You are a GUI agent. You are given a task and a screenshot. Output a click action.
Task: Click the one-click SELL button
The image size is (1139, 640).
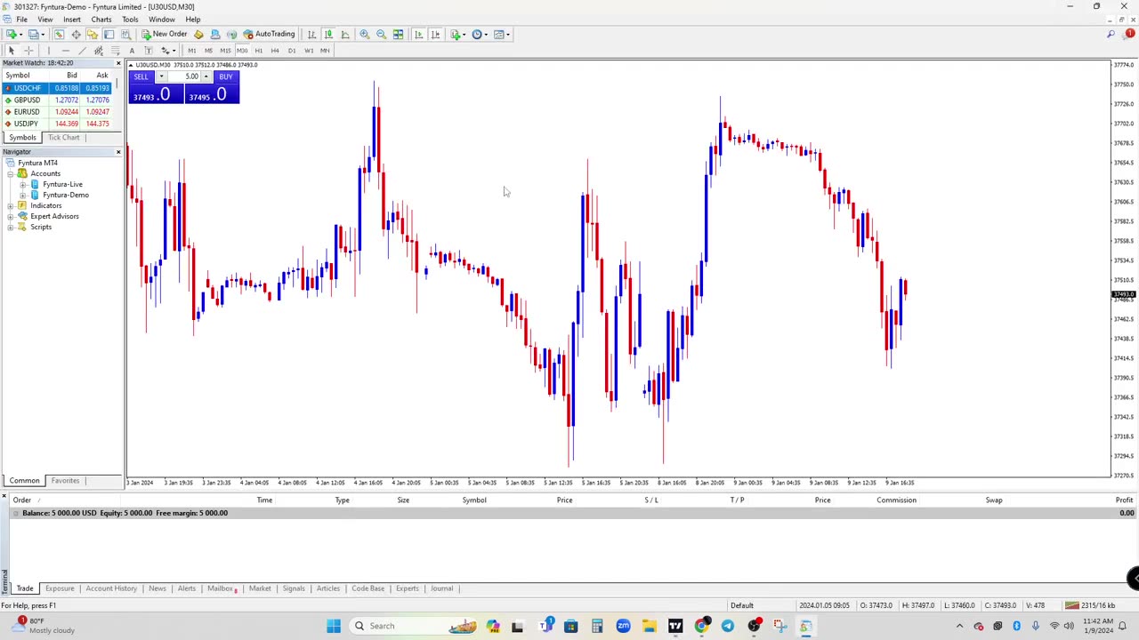[x=141, y=76]
